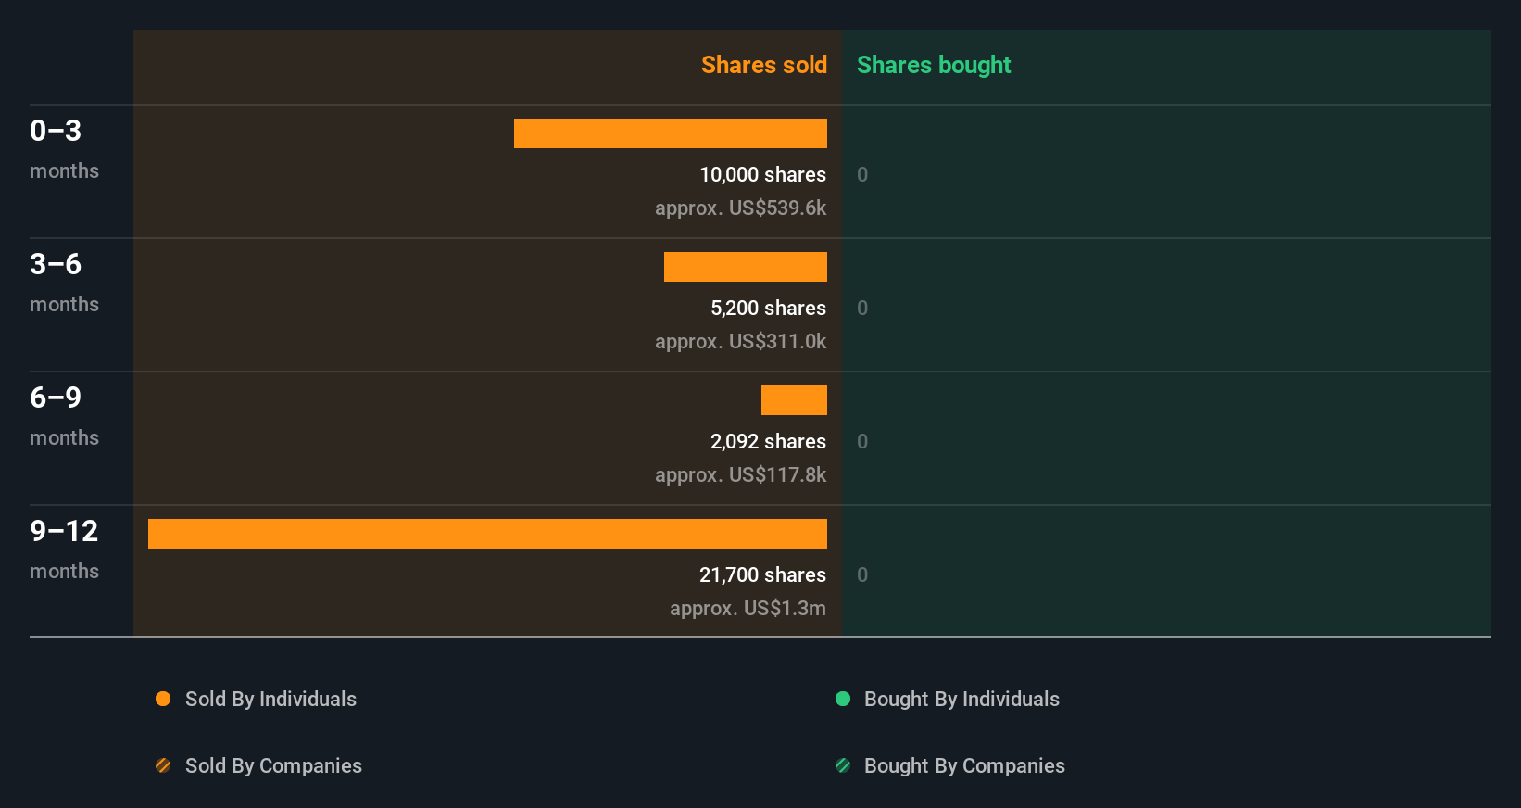Click the zero bought value in 9–12 months row
Screen dimensions: 1521x808
click(862, 574)
